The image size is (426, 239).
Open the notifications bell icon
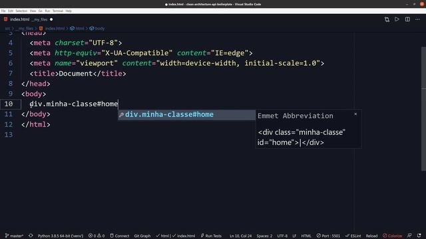pyautogui.click(x=419, y=236)
